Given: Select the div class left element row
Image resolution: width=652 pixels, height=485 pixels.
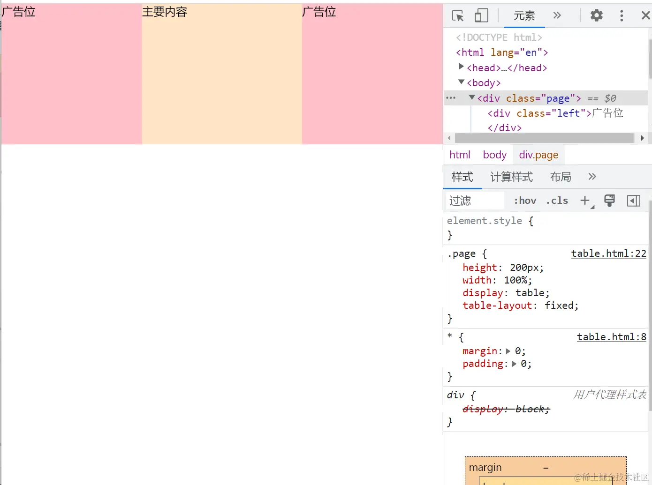Looking at the screenshot, I should [x=555, y=113].
